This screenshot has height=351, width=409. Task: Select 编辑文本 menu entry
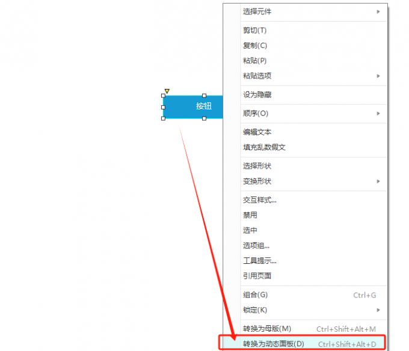305,132
